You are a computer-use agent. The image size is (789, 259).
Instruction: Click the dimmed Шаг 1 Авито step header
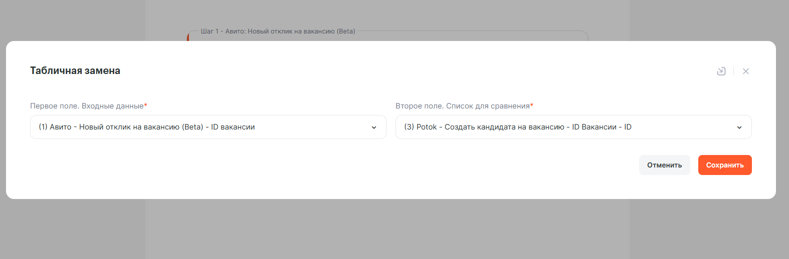click(278, 31)
